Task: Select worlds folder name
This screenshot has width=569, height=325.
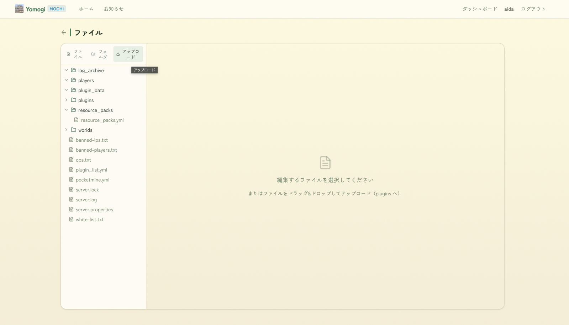Action: pos(85,130)
